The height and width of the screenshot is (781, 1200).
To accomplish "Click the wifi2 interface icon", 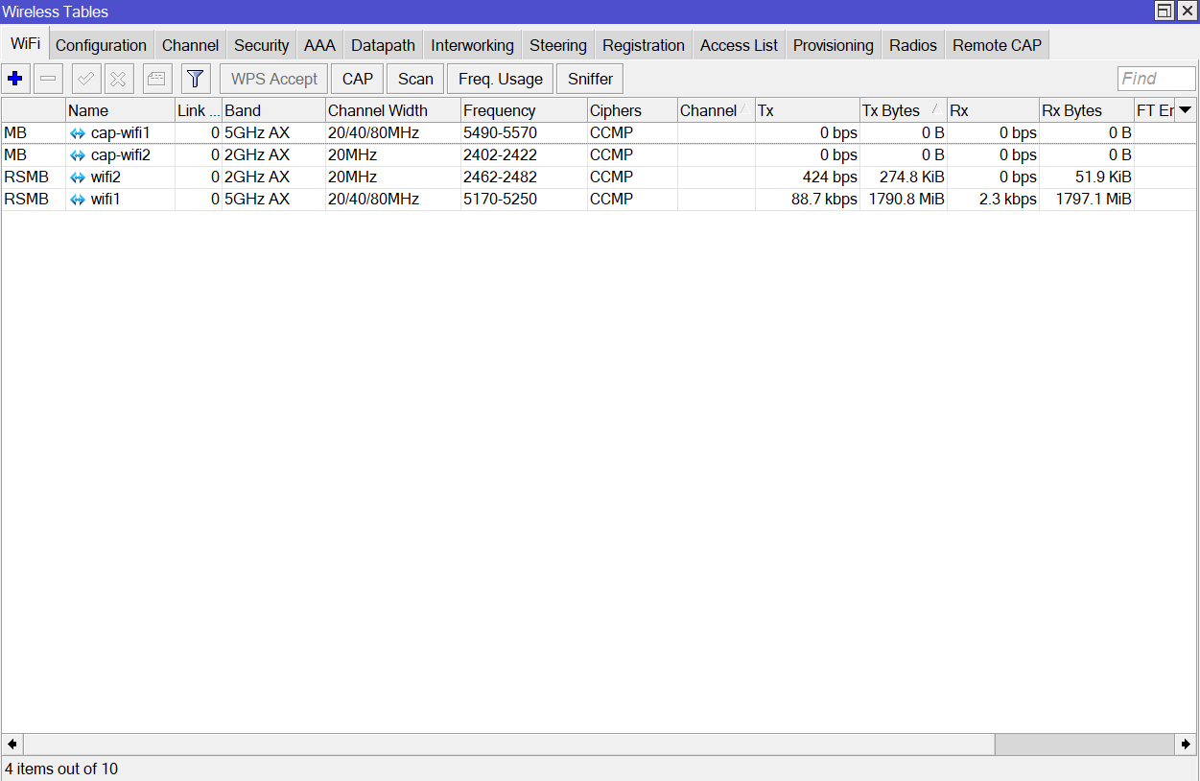I will point(78,177).
